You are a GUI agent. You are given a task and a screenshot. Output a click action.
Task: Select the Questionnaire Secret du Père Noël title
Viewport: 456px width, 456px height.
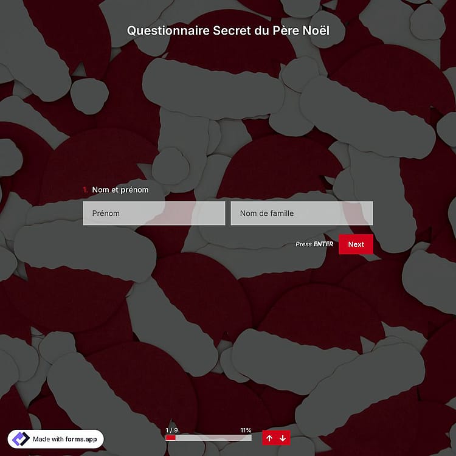(x=228, y=30)
